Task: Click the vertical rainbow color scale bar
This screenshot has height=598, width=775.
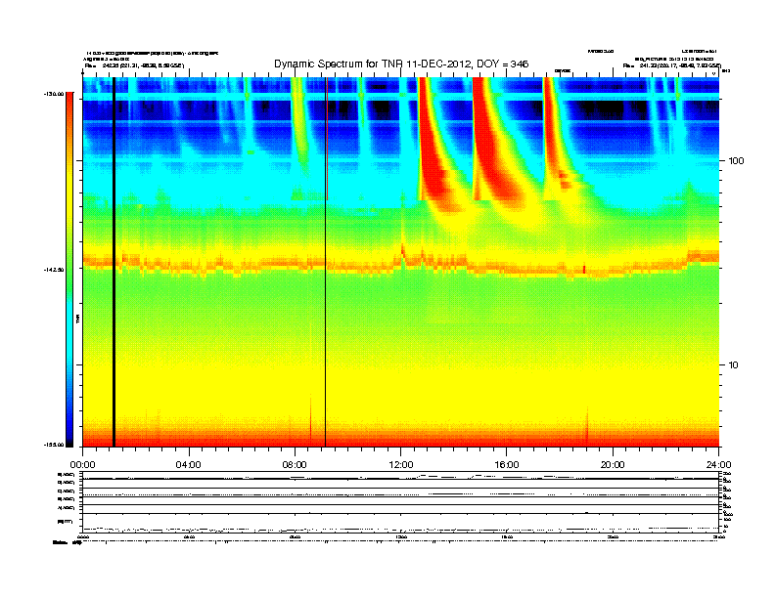Action: (69, 270)
